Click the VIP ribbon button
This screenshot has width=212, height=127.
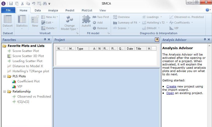(x=174, y=28)
